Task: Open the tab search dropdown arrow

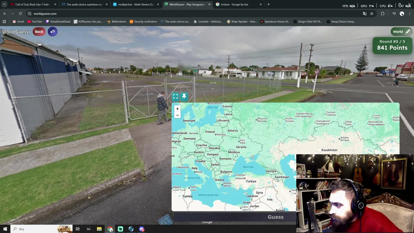Action: pos(4,5)
